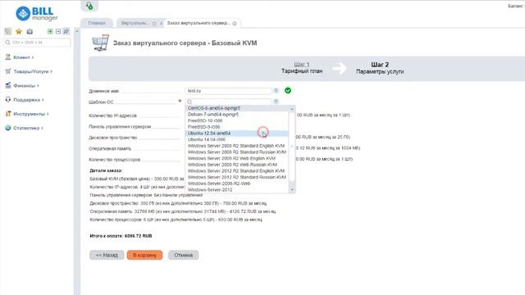The image size is (525, 295).
Task: Click the headset icon beside Поддержка
Action: (8, 100)
